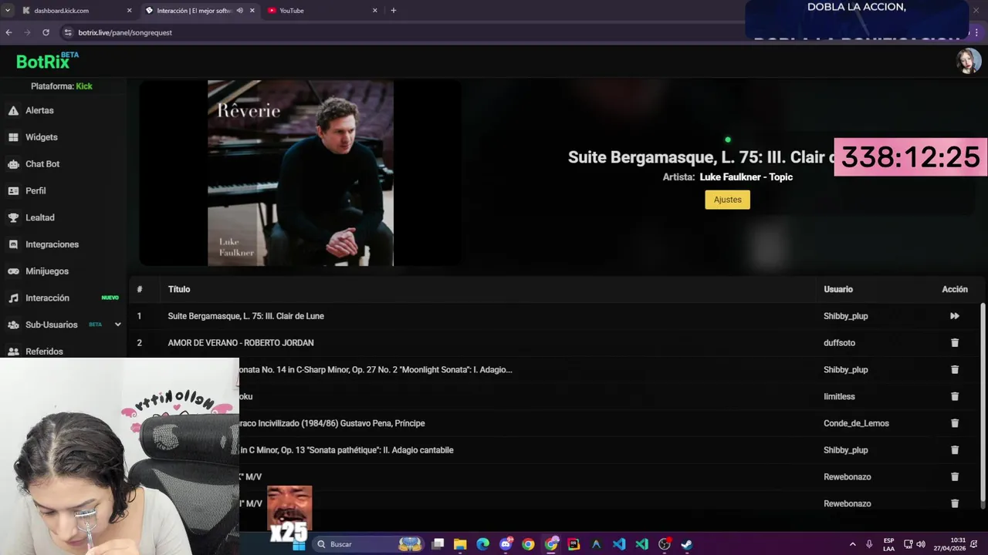
Task: Click Kick platform link
Action: click(84, 86)
